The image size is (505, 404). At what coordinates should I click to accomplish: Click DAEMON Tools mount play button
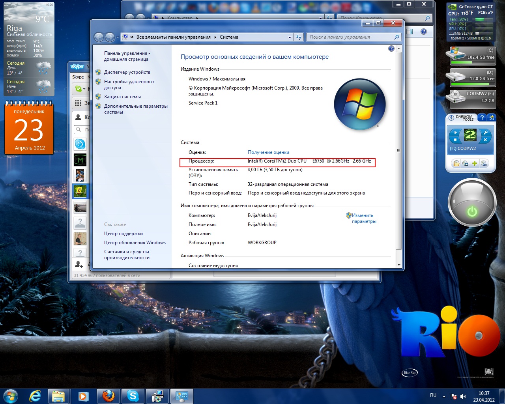click(x=455, y=133)
